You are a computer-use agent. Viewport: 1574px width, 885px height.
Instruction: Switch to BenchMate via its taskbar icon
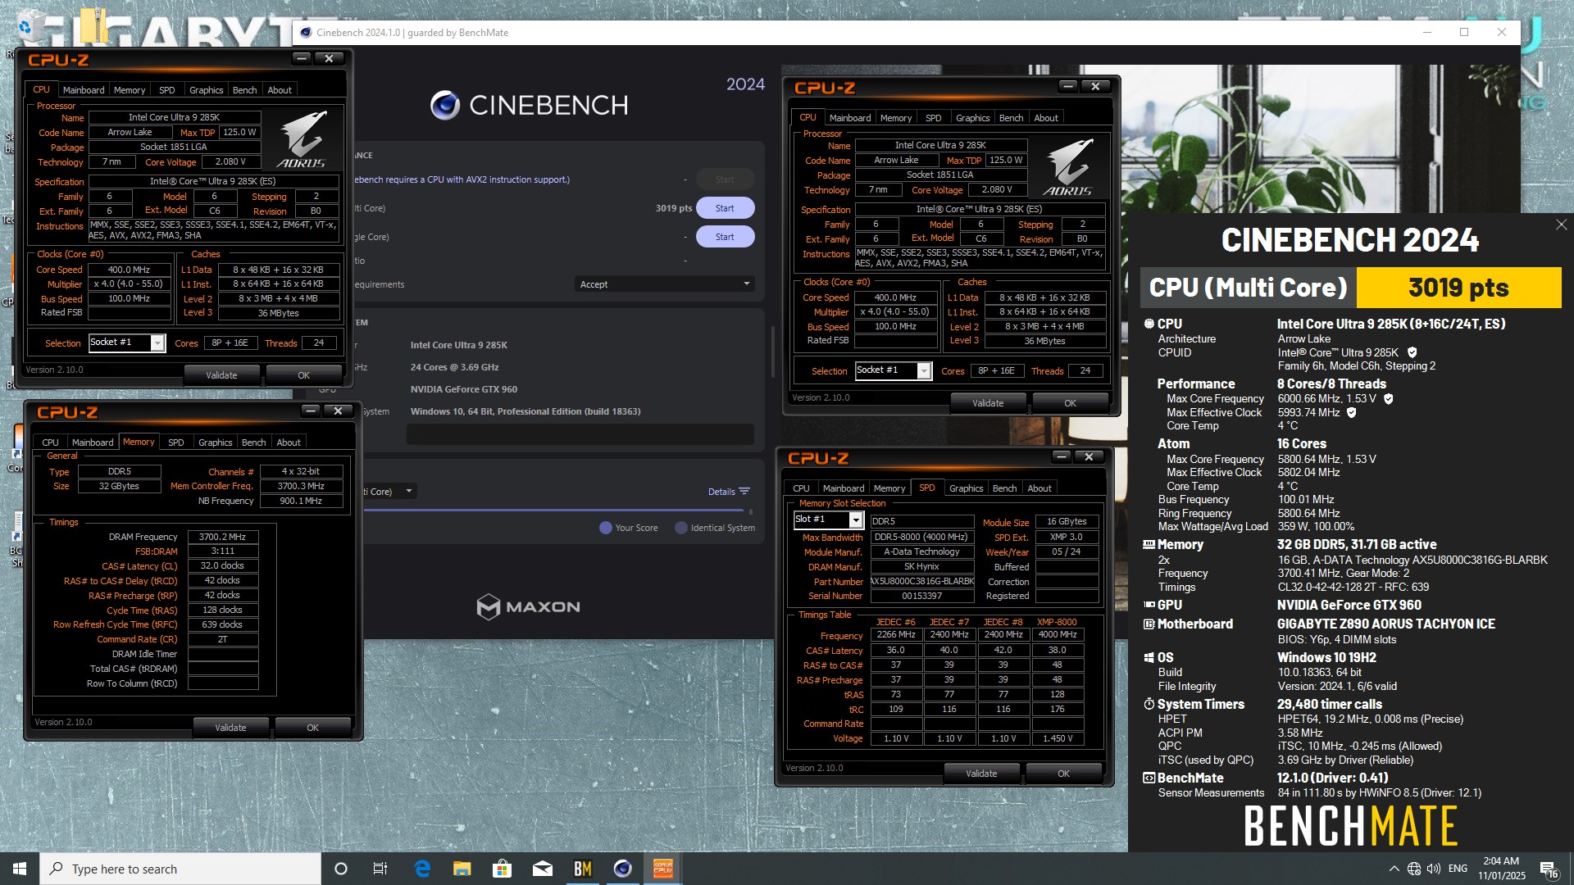pos(582,869)
